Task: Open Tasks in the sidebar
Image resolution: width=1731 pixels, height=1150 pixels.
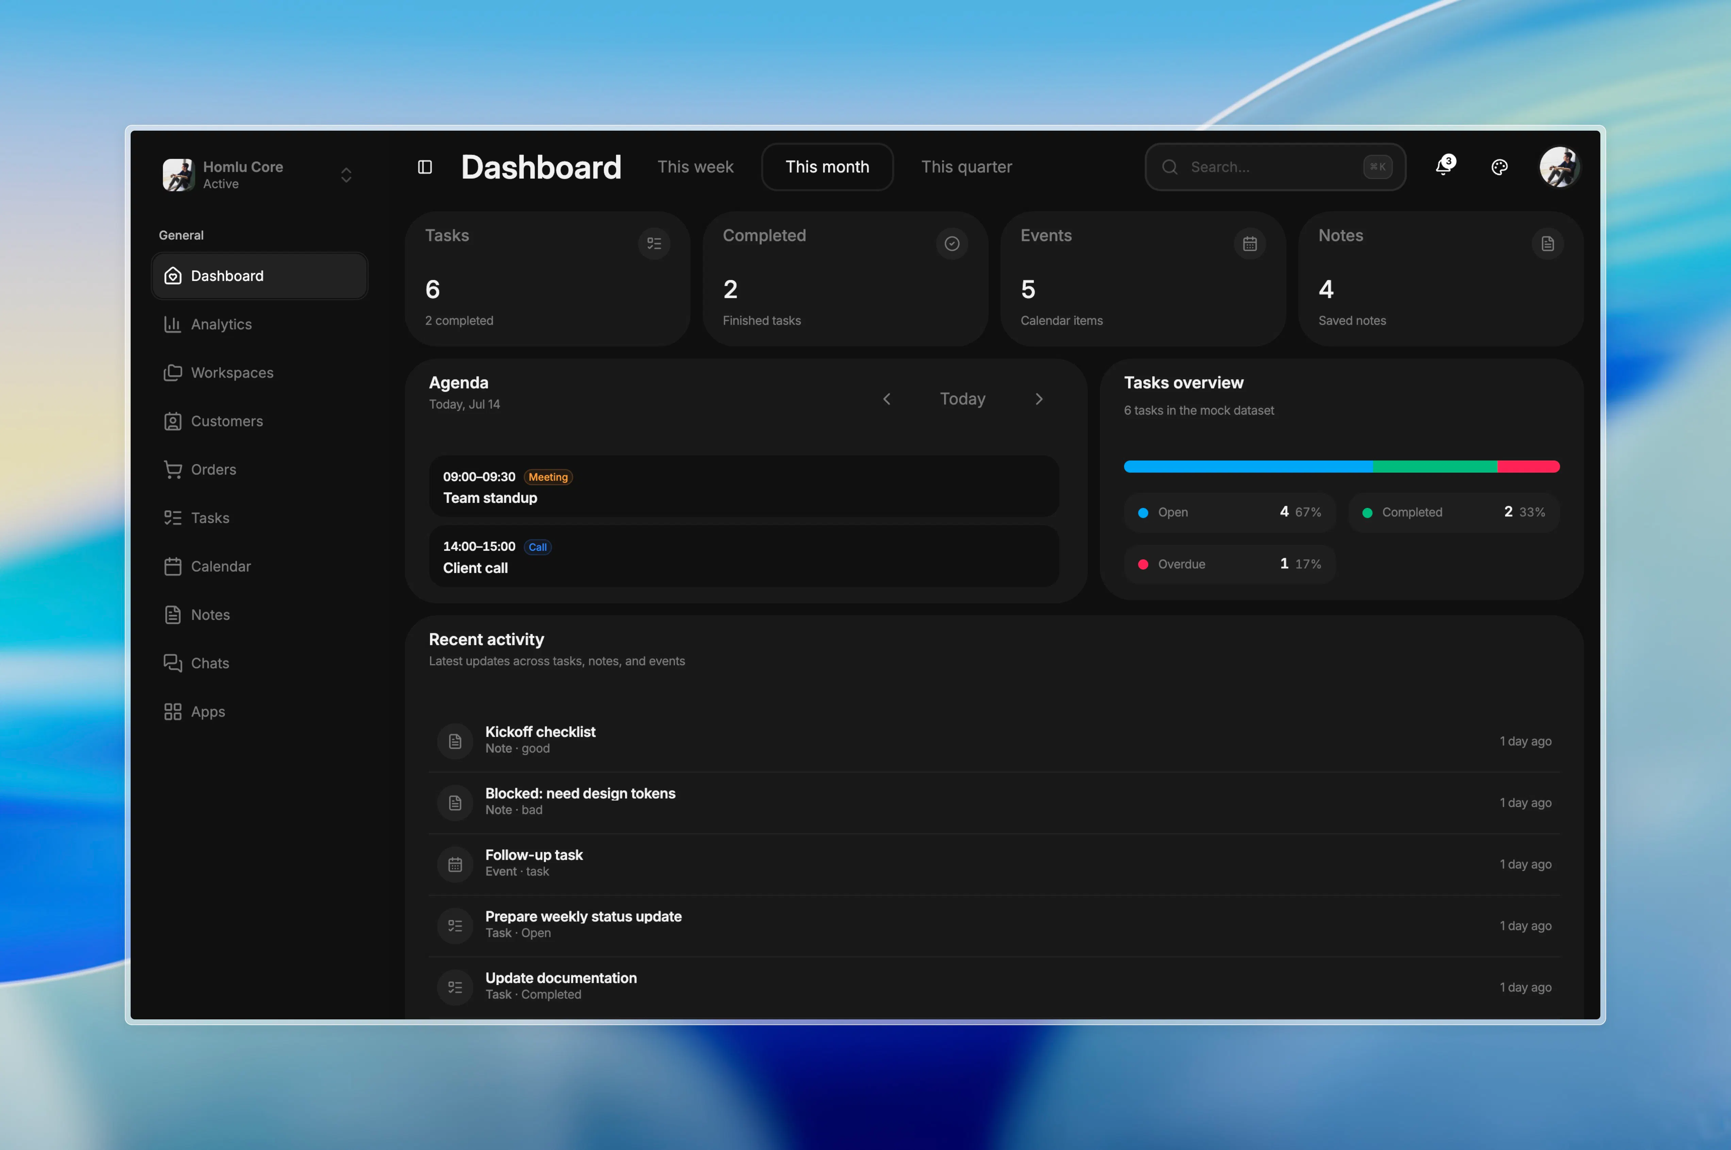Action: pos(260,518)
